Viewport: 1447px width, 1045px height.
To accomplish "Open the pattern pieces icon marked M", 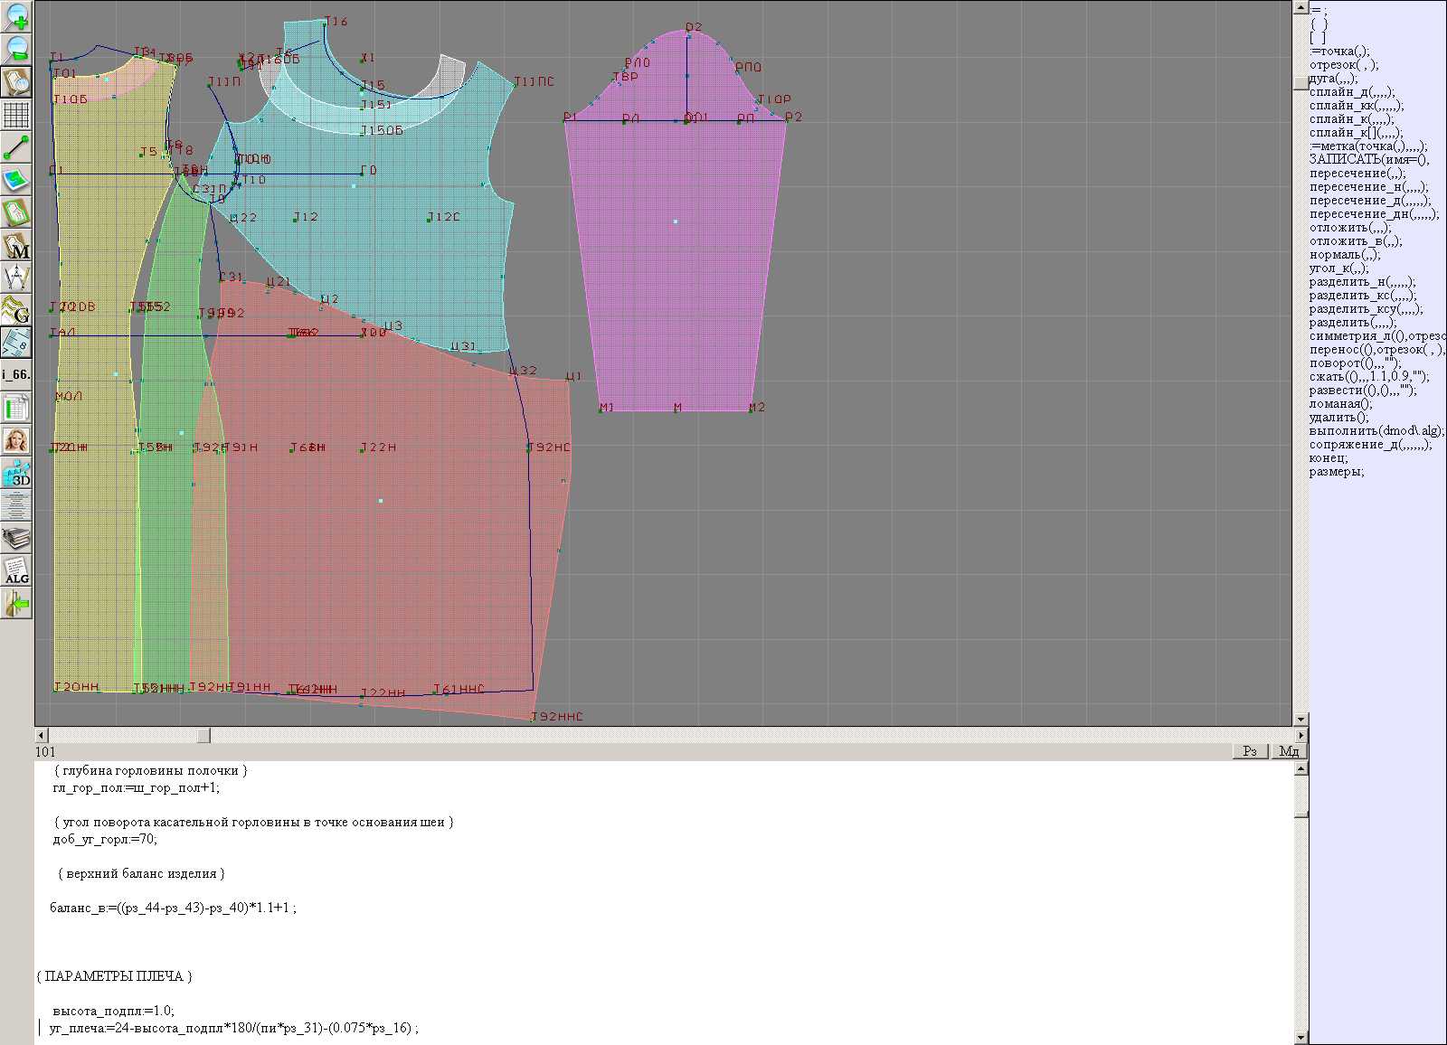I will click(16, 246).
